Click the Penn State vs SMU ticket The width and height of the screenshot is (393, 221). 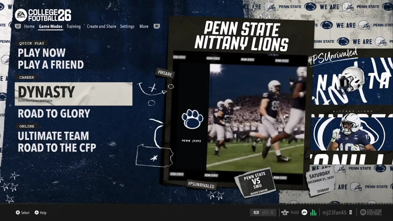point(255,183)
